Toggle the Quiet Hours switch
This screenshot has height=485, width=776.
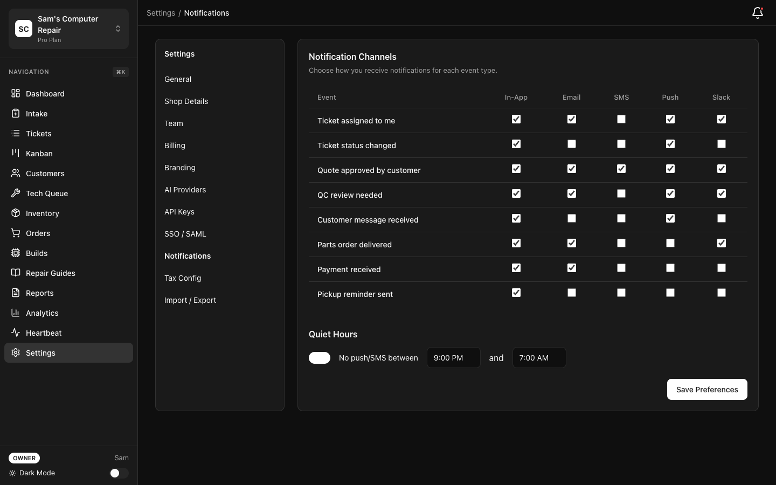click(320, 358)
